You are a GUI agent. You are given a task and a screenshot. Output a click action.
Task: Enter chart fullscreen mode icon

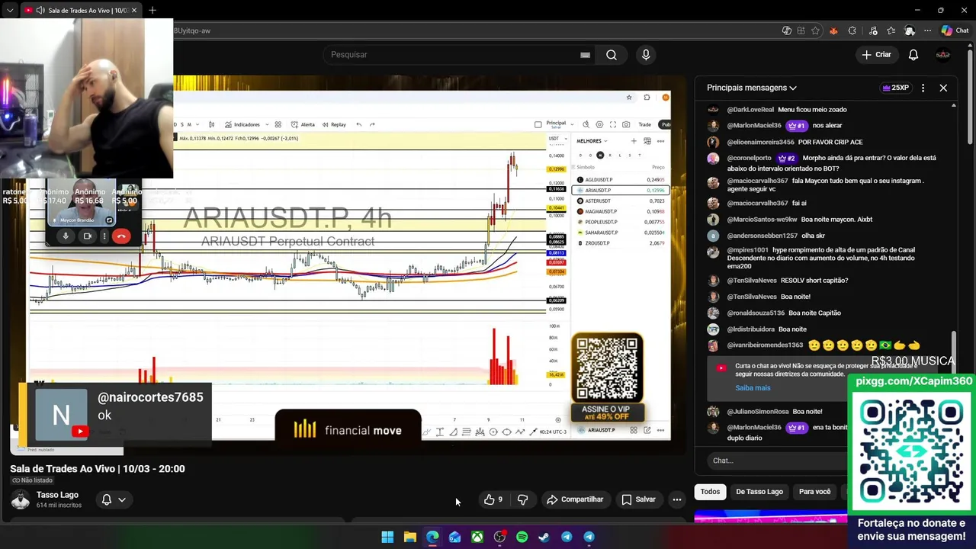point(613,124)
